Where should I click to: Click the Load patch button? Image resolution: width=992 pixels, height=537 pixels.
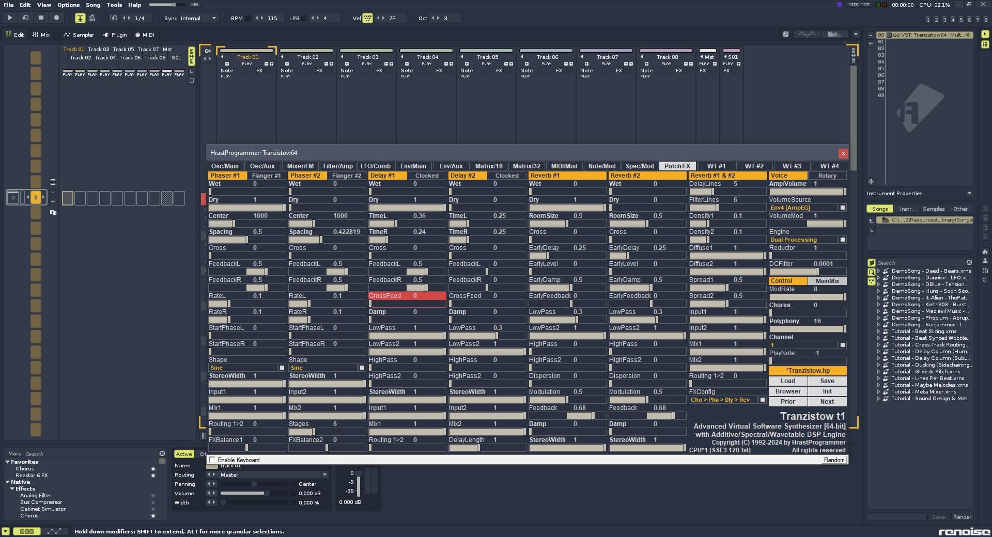787,381
